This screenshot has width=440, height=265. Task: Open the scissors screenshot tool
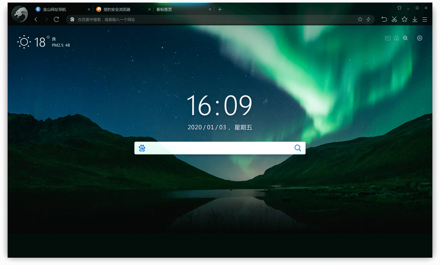[394, 19]
